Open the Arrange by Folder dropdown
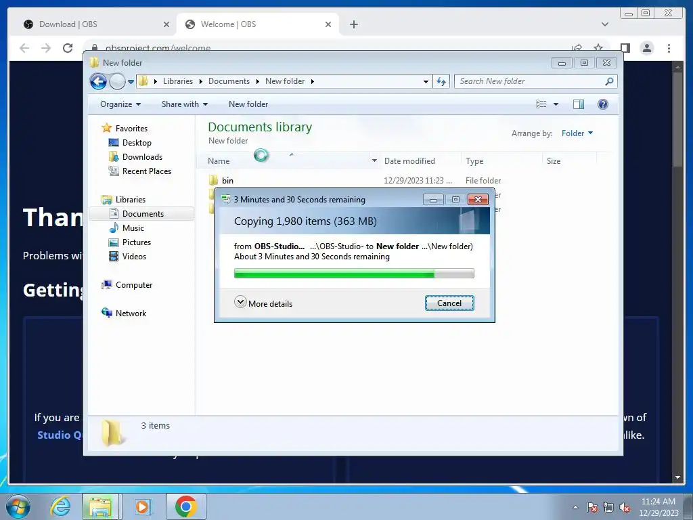Image resolution: width=693 pixels, height=520 pixels. tap(577, 133)
